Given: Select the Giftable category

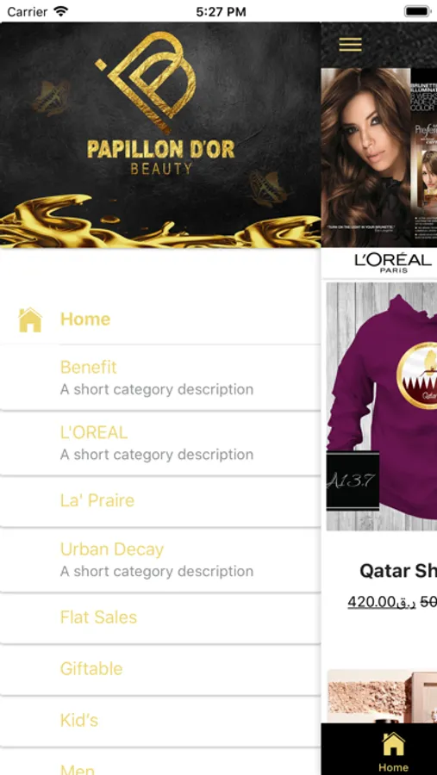Looking at the screenshot, I should (160, 669).
